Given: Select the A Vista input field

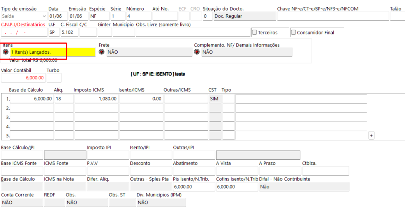Looking at the screenshot, I should tap(237, 171).
